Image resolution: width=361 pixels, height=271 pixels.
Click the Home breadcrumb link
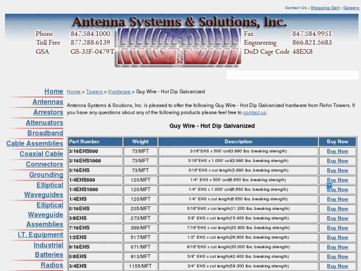[73, 91]
